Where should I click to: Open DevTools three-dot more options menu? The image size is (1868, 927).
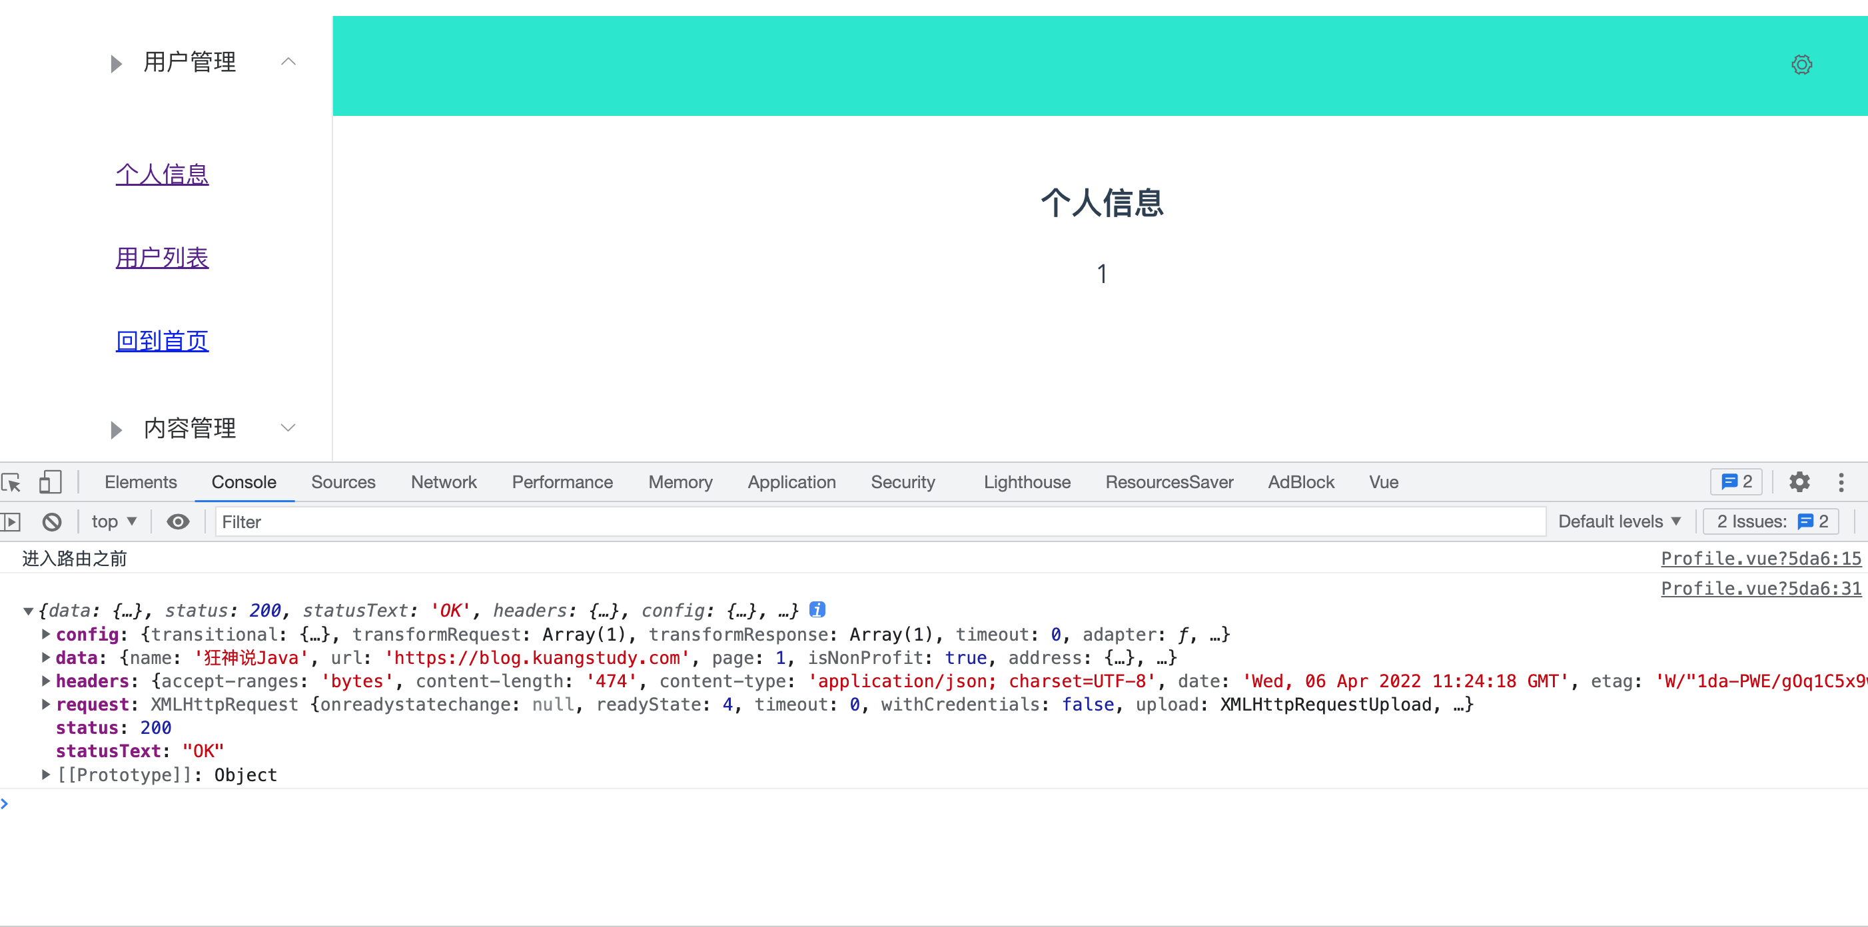[1841, 482]
